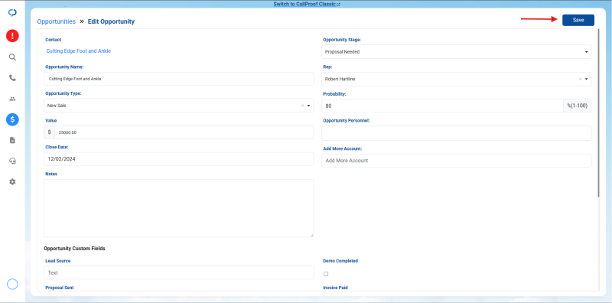Click the Save button
Screen dimensions: 612x303
tap(578, 20)
